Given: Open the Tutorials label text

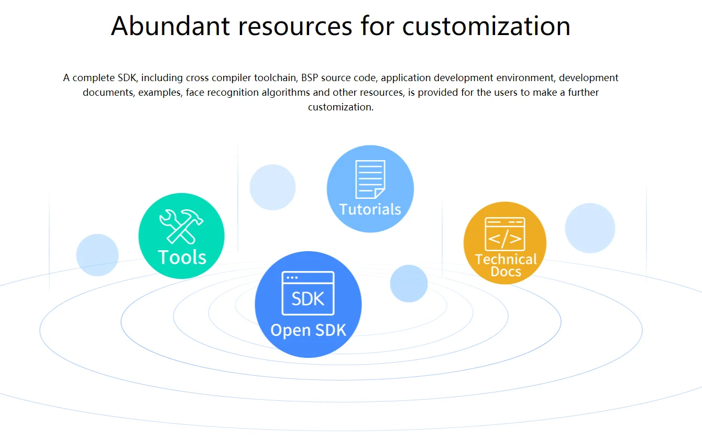Looking at the screenshot, I should tap(370, 209).
